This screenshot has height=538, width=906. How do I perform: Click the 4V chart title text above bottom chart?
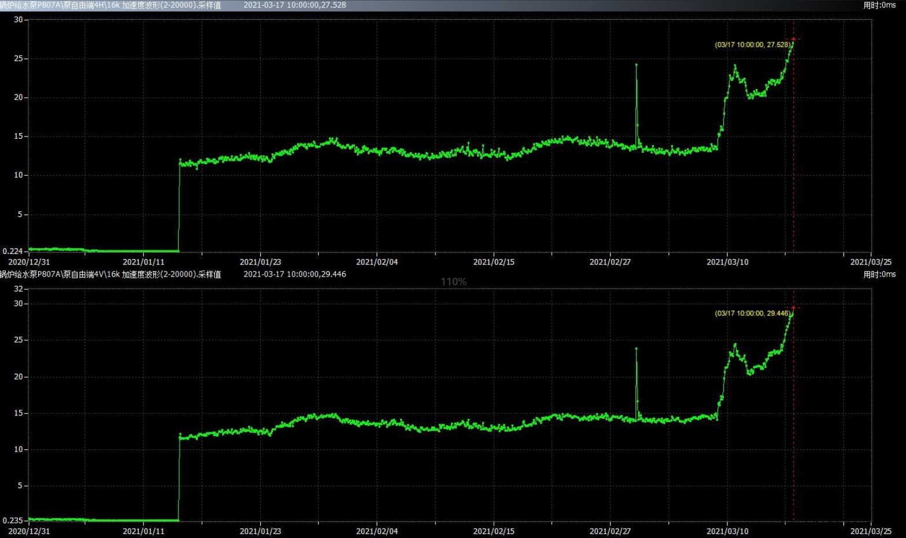tap(110, 274)
